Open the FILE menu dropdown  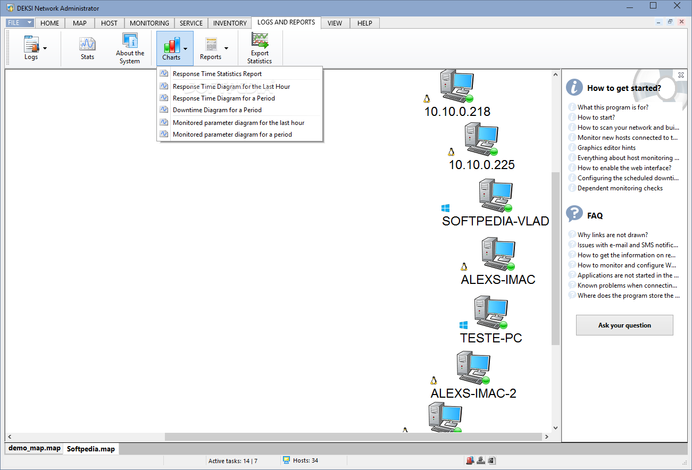coord(20,23)
